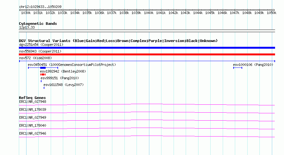
Task: Open the nsv556943 (Cooper2011) label
Action: pyautogui.click(x=40, y=51)
